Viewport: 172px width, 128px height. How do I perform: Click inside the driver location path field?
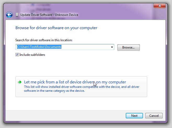click(x=86, y=47)
